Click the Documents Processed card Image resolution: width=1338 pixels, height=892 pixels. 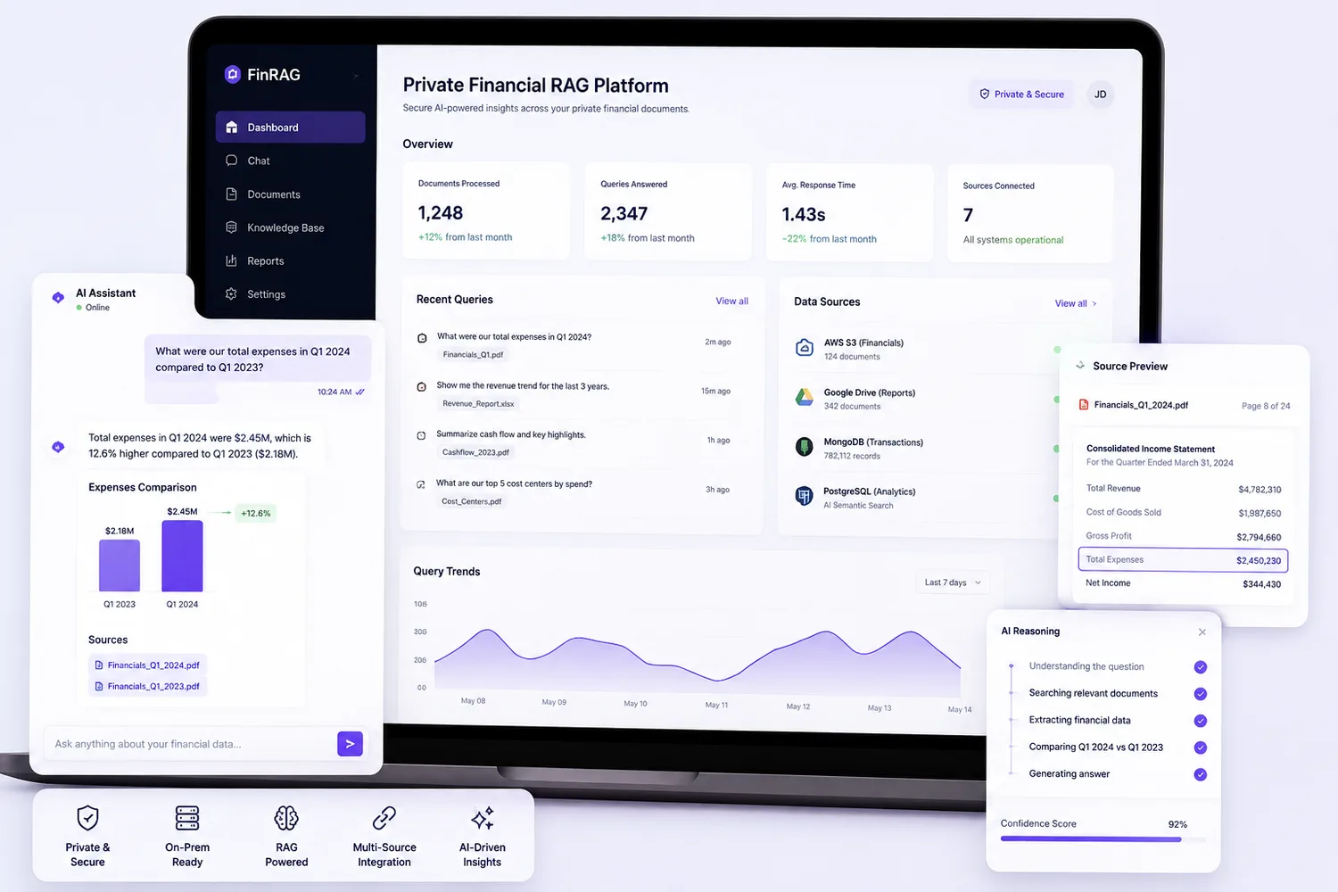pos(485,211)
